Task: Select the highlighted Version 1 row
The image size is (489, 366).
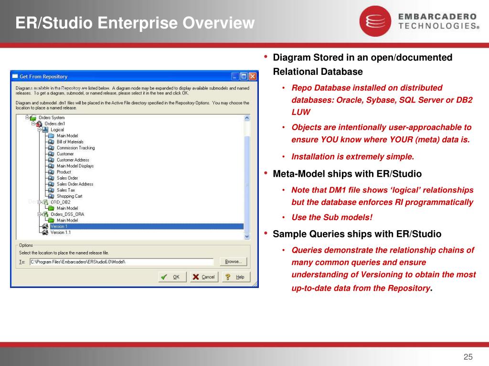Action: (x=147, y=226)
